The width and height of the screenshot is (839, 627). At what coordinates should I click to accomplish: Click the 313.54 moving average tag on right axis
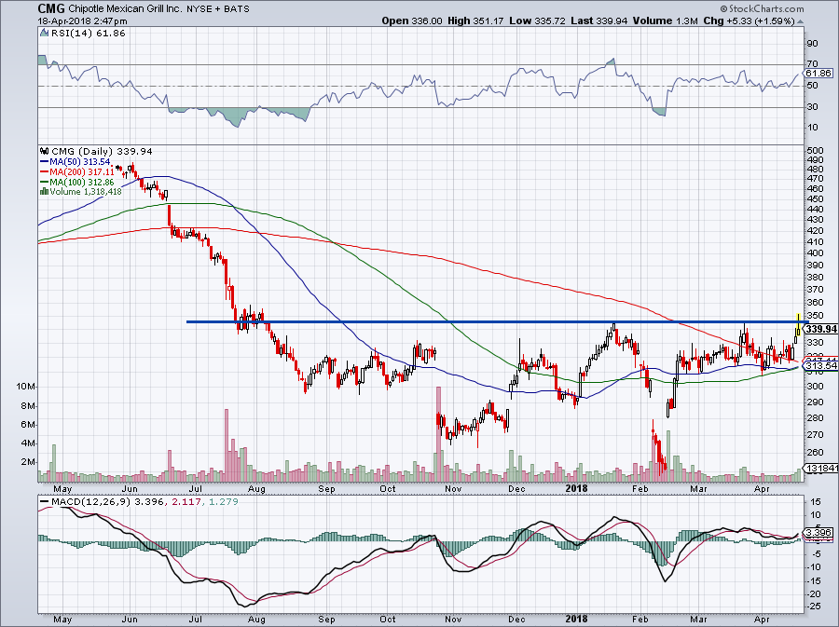coord(820,365)
